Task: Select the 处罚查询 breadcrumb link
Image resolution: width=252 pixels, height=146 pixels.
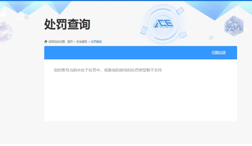Action: tap(96, 42)
